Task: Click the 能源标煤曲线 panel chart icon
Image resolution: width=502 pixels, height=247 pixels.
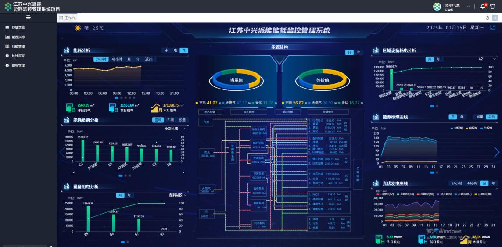Action: [376, 117]
